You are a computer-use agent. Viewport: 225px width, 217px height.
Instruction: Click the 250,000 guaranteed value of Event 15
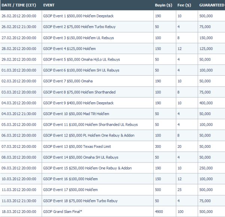pyautogui.click(x=206, y=168)
